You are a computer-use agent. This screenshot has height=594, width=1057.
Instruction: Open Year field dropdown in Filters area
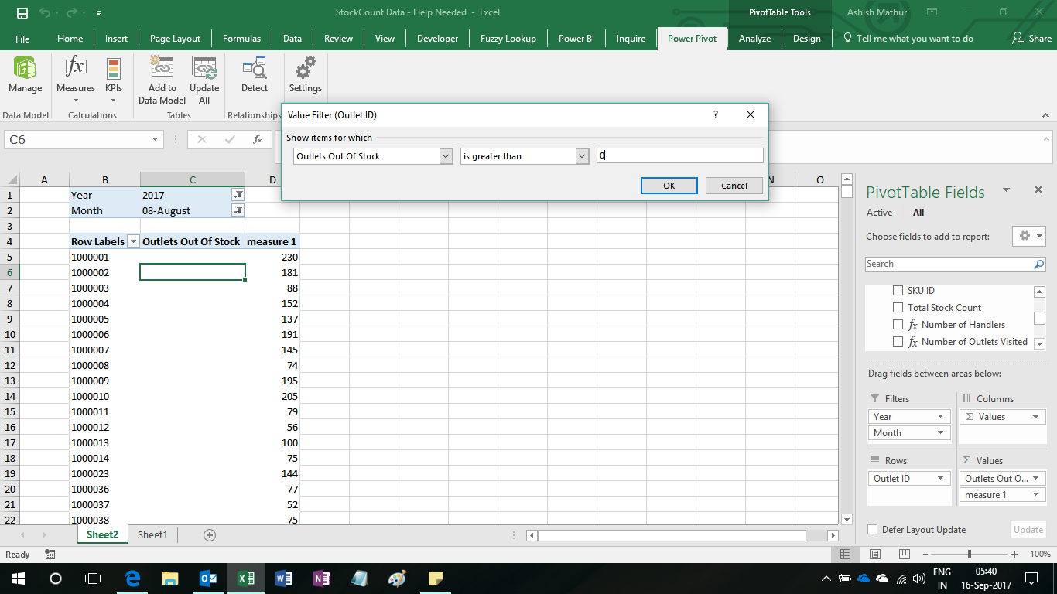click(941, 417)
